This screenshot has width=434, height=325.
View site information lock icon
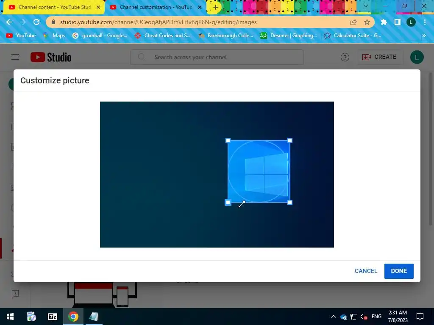53,22
